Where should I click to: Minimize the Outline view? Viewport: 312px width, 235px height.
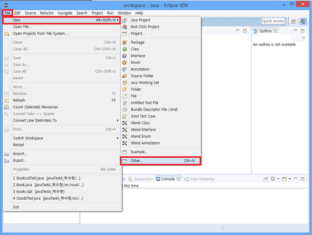[x=296, y=30]
